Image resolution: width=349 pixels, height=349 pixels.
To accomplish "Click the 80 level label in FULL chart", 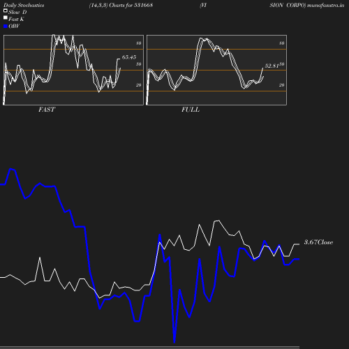I will [281, 43].
